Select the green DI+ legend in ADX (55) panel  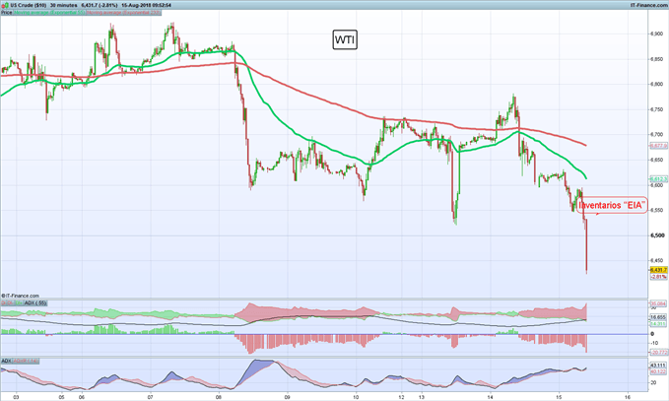pyautogui.click(x=18, y=302)
